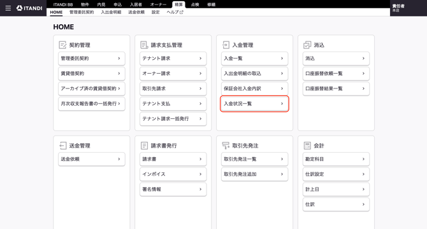
Task: Switch to the 修繕 top tab
Action: pyautogui.click(x=212, y=4)
